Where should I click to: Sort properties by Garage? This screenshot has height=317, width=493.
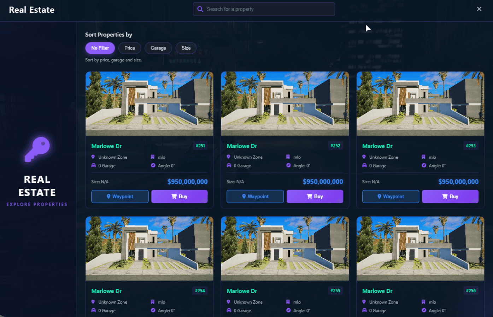pyautogui.click(x=158, y=48)
